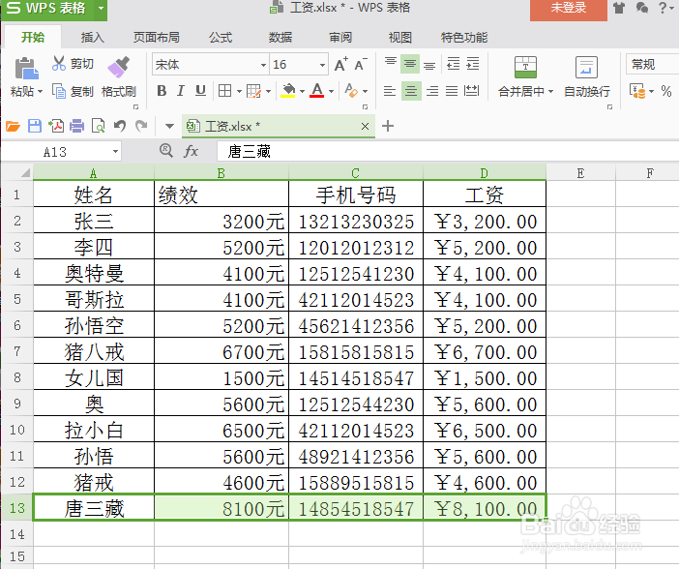This screenshot has width=679, height=569.
Task: Expand the quick access toolbar customize arrow
Action: point(169,127)
